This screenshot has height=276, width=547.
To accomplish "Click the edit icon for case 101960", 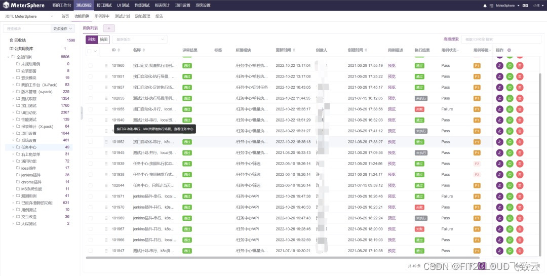I will tap(499, 65).
